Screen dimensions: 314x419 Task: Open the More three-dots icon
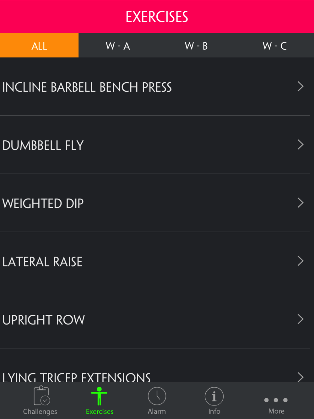[276, 400]
